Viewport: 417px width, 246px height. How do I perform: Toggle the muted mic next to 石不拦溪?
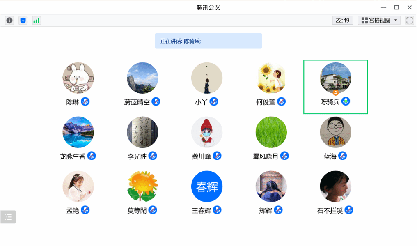coord(349,210)
